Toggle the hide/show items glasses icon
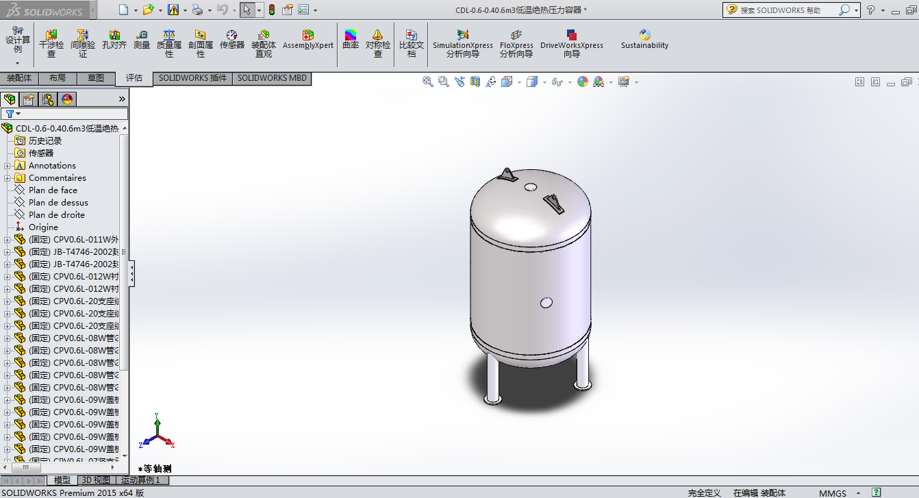Screen dimensions: 919x498 click(x=557, y=82)
